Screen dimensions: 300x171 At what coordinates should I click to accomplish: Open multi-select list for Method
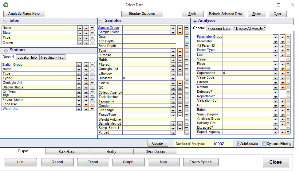click(282, 87)
